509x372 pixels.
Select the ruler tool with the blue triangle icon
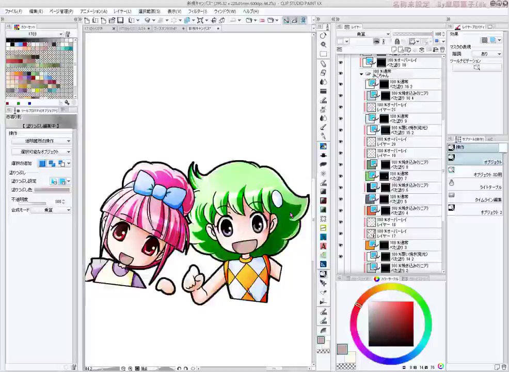tap(323, 264)
